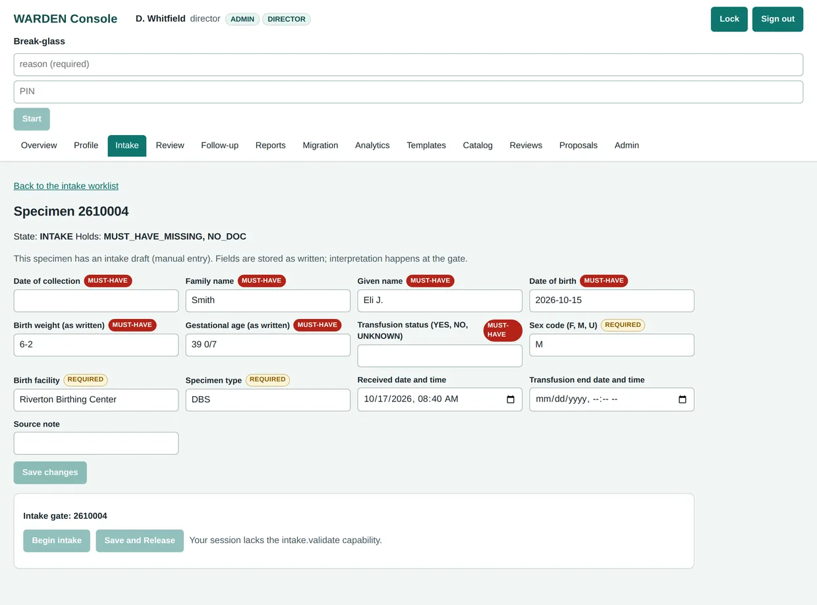Sign out of the console
The image size is (817, 605).
click(x=777, y=19)
